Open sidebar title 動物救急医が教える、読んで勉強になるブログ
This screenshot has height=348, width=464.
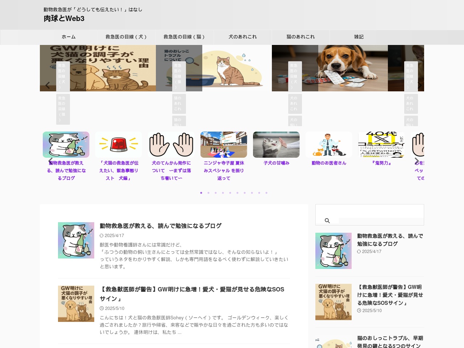(x=390, y=240)
